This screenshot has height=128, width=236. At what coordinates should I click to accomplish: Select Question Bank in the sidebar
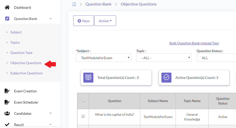26,19
